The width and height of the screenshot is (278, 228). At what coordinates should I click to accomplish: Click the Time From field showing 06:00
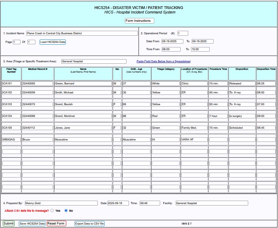[x=171, y=49]
